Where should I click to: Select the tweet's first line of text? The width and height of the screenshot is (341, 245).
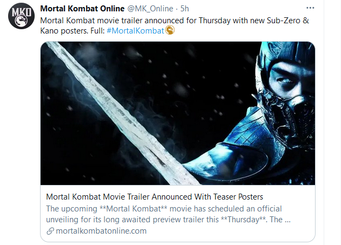(x=162, y=20)
